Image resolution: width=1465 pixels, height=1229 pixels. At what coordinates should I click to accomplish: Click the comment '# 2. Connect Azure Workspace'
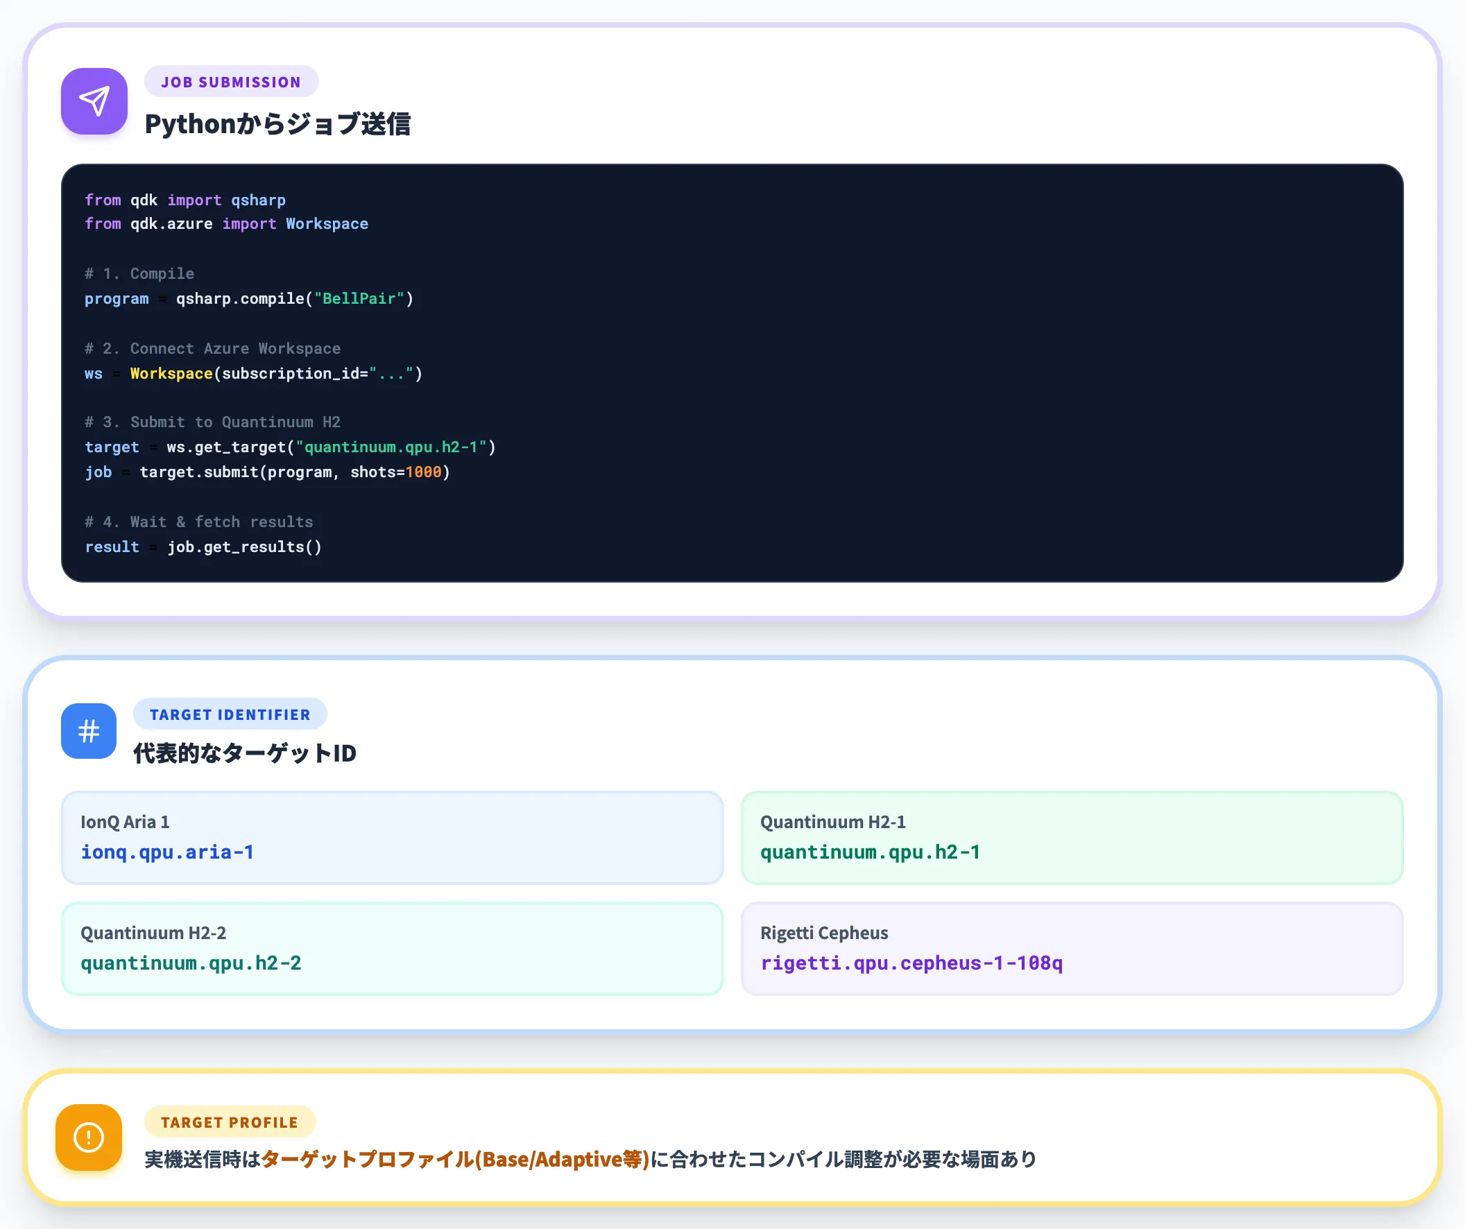pos(213,349)
